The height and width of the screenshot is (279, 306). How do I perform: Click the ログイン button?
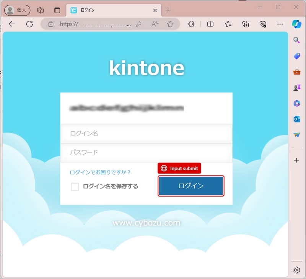[x=190, y=186]
